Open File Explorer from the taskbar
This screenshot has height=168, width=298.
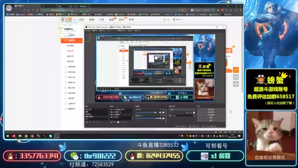pyautogui.click(x=20, y=136)
